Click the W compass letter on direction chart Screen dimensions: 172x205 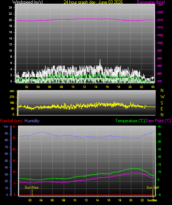tap(162, 97)
